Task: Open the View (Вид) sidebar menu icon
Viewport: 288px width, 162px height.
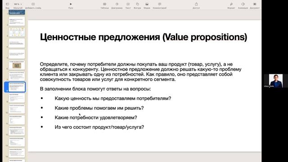Action: 7,4
